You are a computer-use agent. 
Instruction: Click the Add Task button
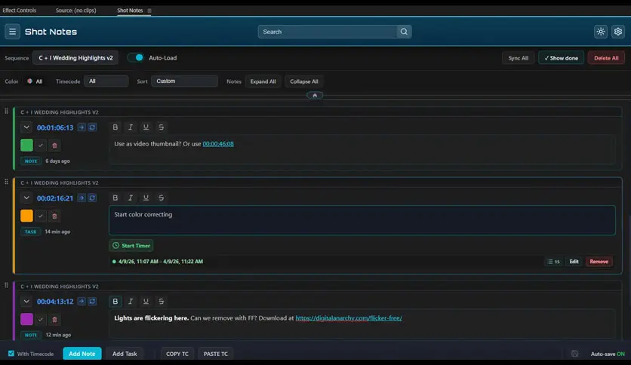click(125, 354)
